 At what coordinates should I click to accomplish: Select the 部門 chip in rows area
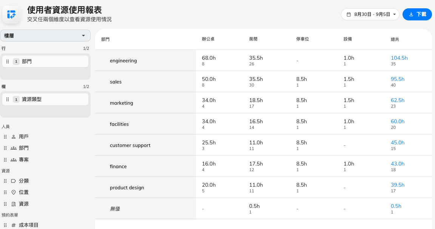point(45,61)
